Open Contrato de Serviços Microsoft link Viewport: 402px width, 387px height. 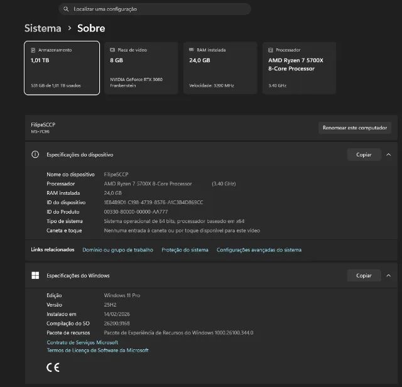click(82, 342)
